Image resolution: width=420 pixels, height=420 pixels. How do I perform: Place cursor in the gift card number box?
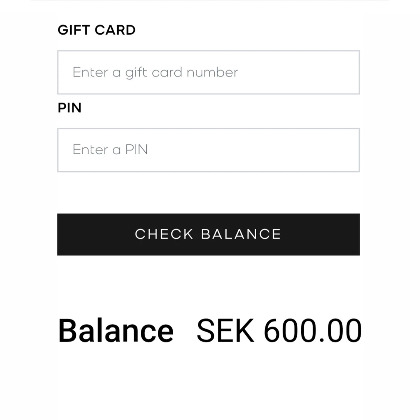(208, 72)
